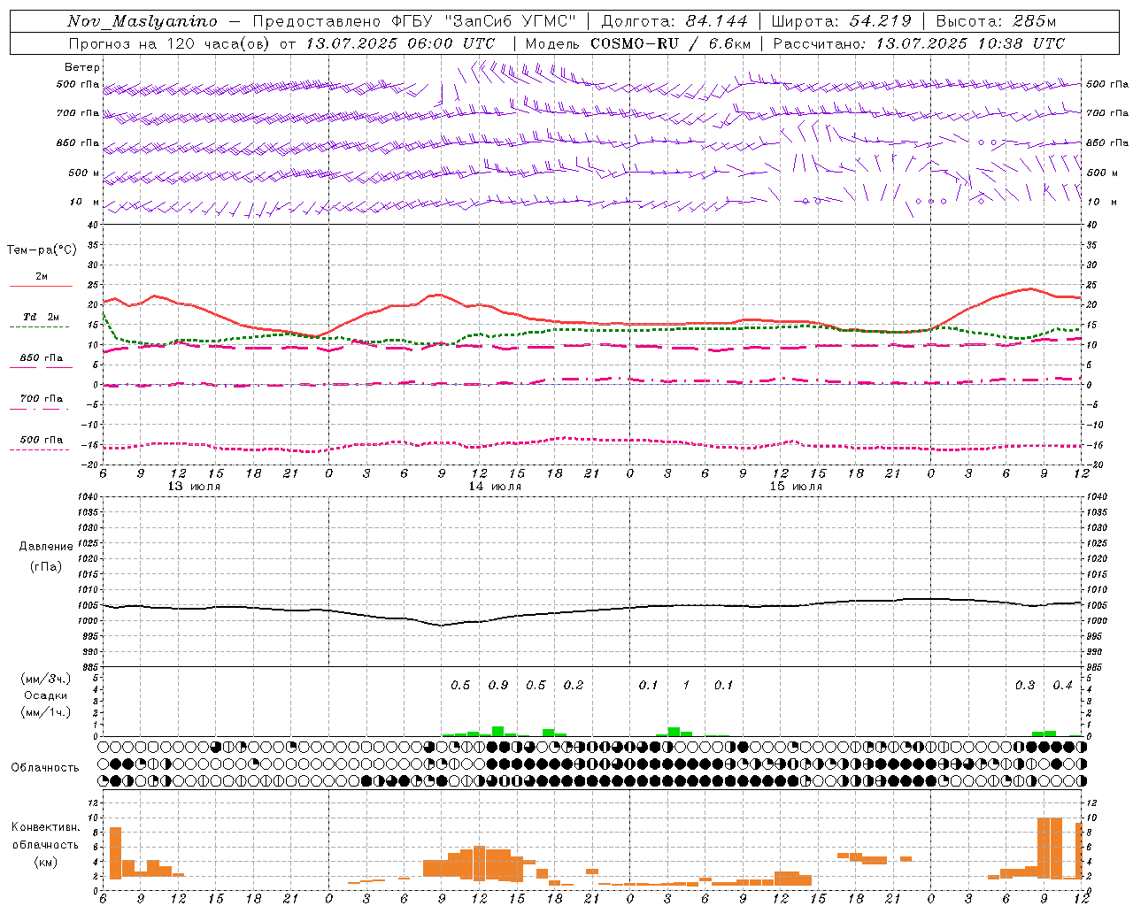Click the 850 гПа temperature legend entry
The height and width of the screenshot is (906, 1133).
tap(42, 358)
